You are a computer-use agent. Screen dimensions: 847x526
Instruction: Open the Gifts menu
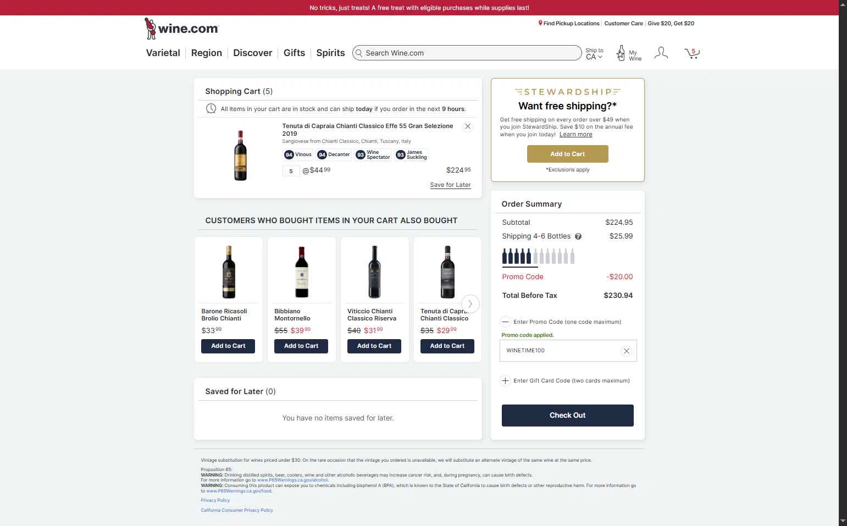tap(294, 53)
